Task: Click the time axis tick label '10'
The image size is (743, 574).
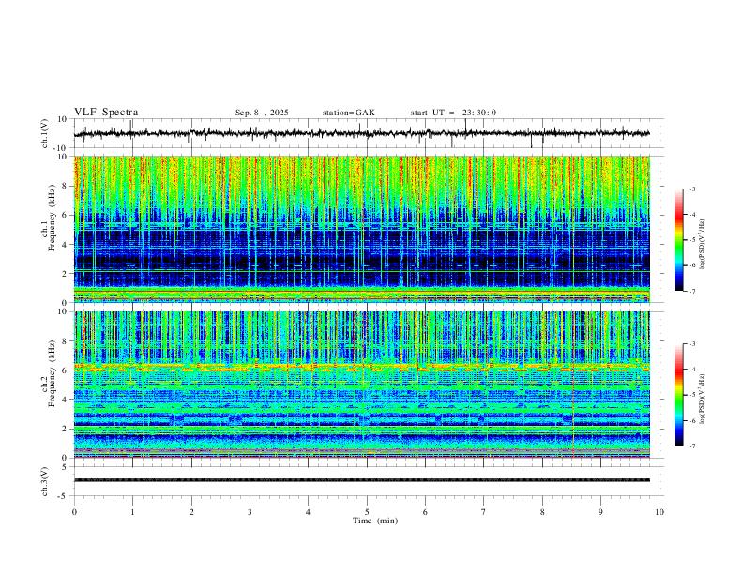Action: tap(660, 512)
